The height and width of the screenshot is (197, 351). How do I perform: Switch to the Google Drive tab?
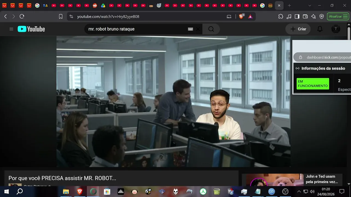(x=103, y=5)
